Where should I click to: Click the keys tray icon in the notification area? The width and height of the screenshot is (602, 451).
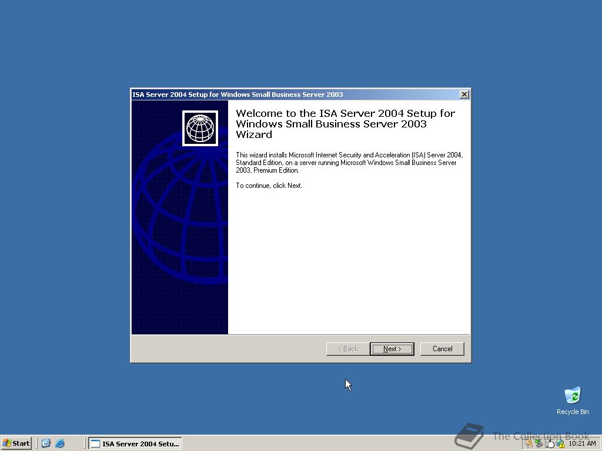coord(529,444)
